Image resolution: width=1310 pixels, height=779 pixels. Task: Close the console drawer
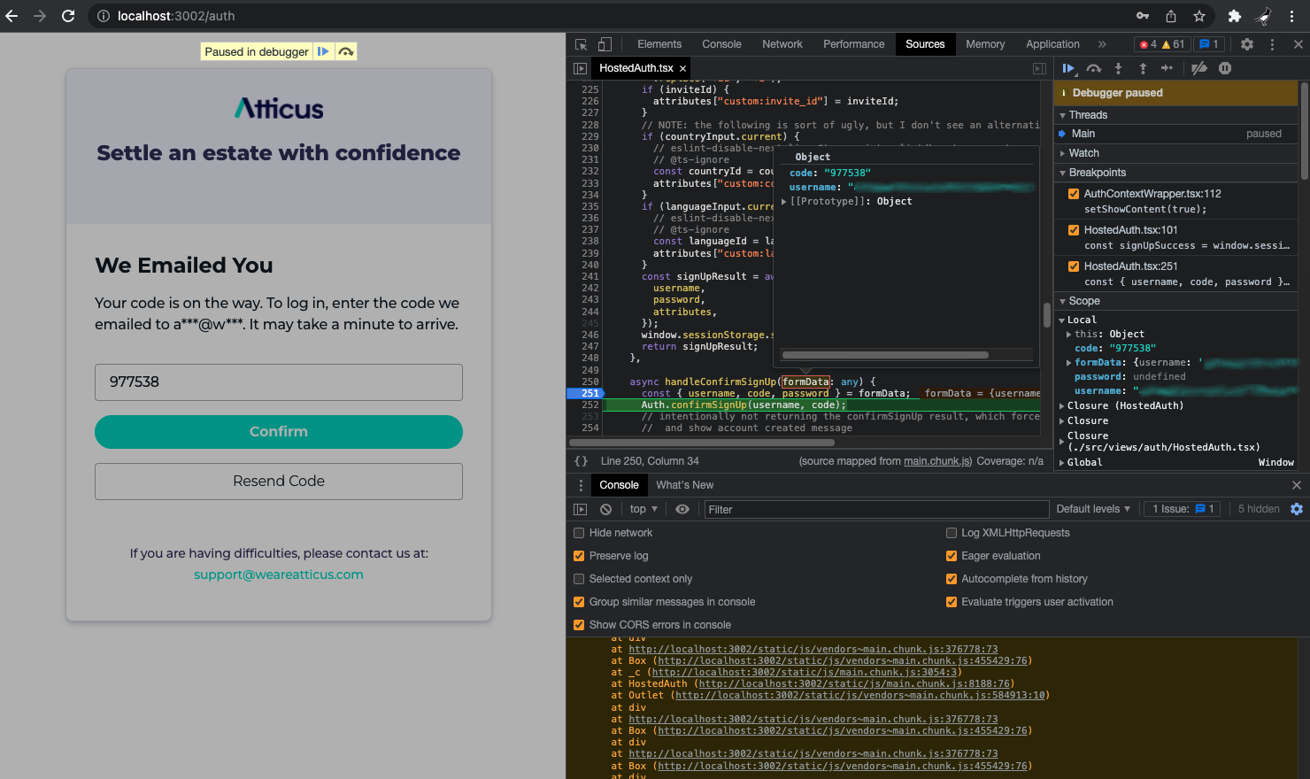pyautogui.click(x=1297, y=485)
